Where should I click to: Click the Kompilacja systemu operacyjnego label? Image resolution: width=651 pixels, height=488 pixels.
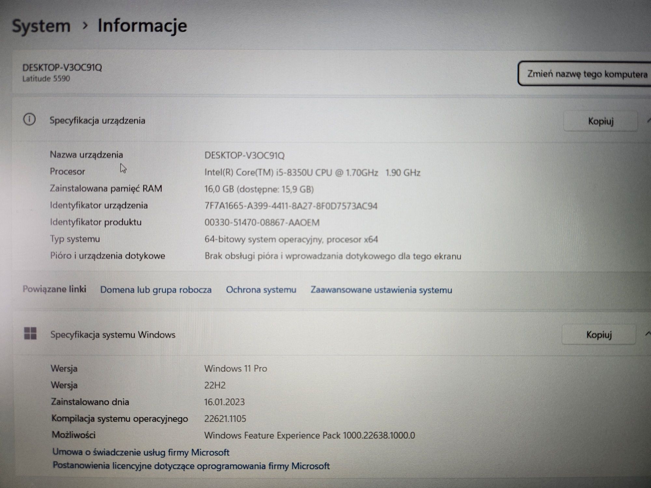[x=120, y=419]
